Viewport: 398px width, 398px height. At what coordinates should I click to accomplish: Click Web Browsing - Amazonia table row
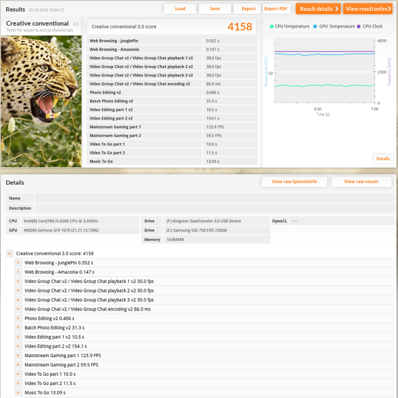(172, 49)
